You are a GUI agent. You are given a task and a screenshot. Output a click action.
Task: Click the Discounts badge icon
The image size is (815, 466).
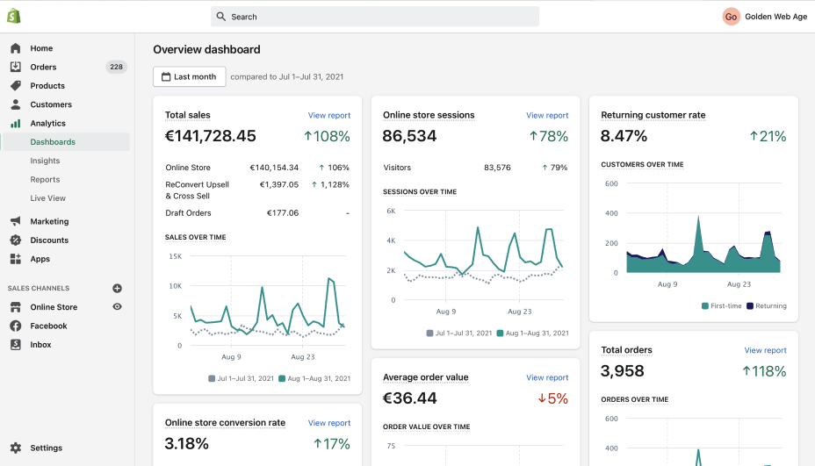[x=16, y=240]
